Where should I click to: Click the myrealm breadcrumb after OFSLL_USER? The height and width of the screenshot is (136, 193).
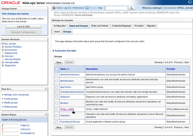point(134,13)
